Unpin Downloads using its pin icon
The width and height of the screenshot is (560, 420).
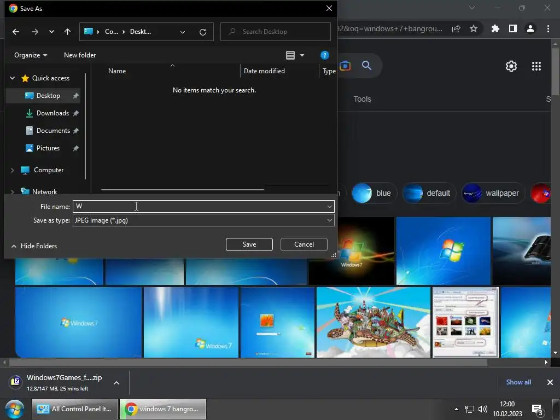pyautogui.click(x=75, y=113)
